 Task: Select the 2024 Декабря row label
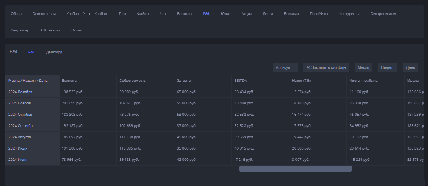tap(20, 92)
